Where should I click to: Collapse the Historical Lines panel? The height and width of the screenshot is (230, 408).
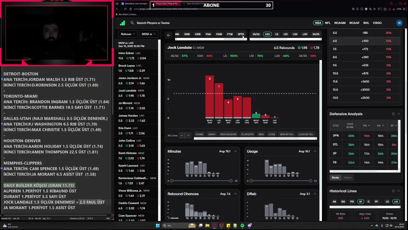398,191
